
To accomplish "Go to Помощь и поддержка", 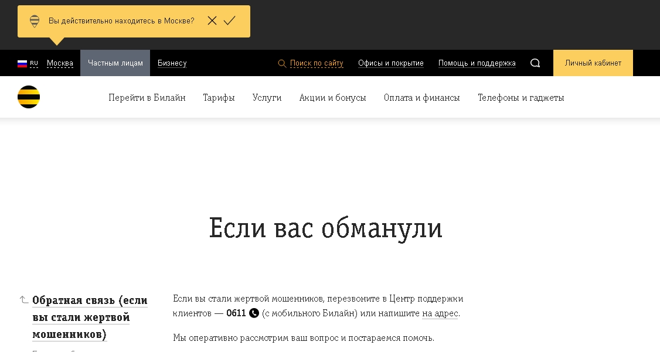I will pos(477,63).
